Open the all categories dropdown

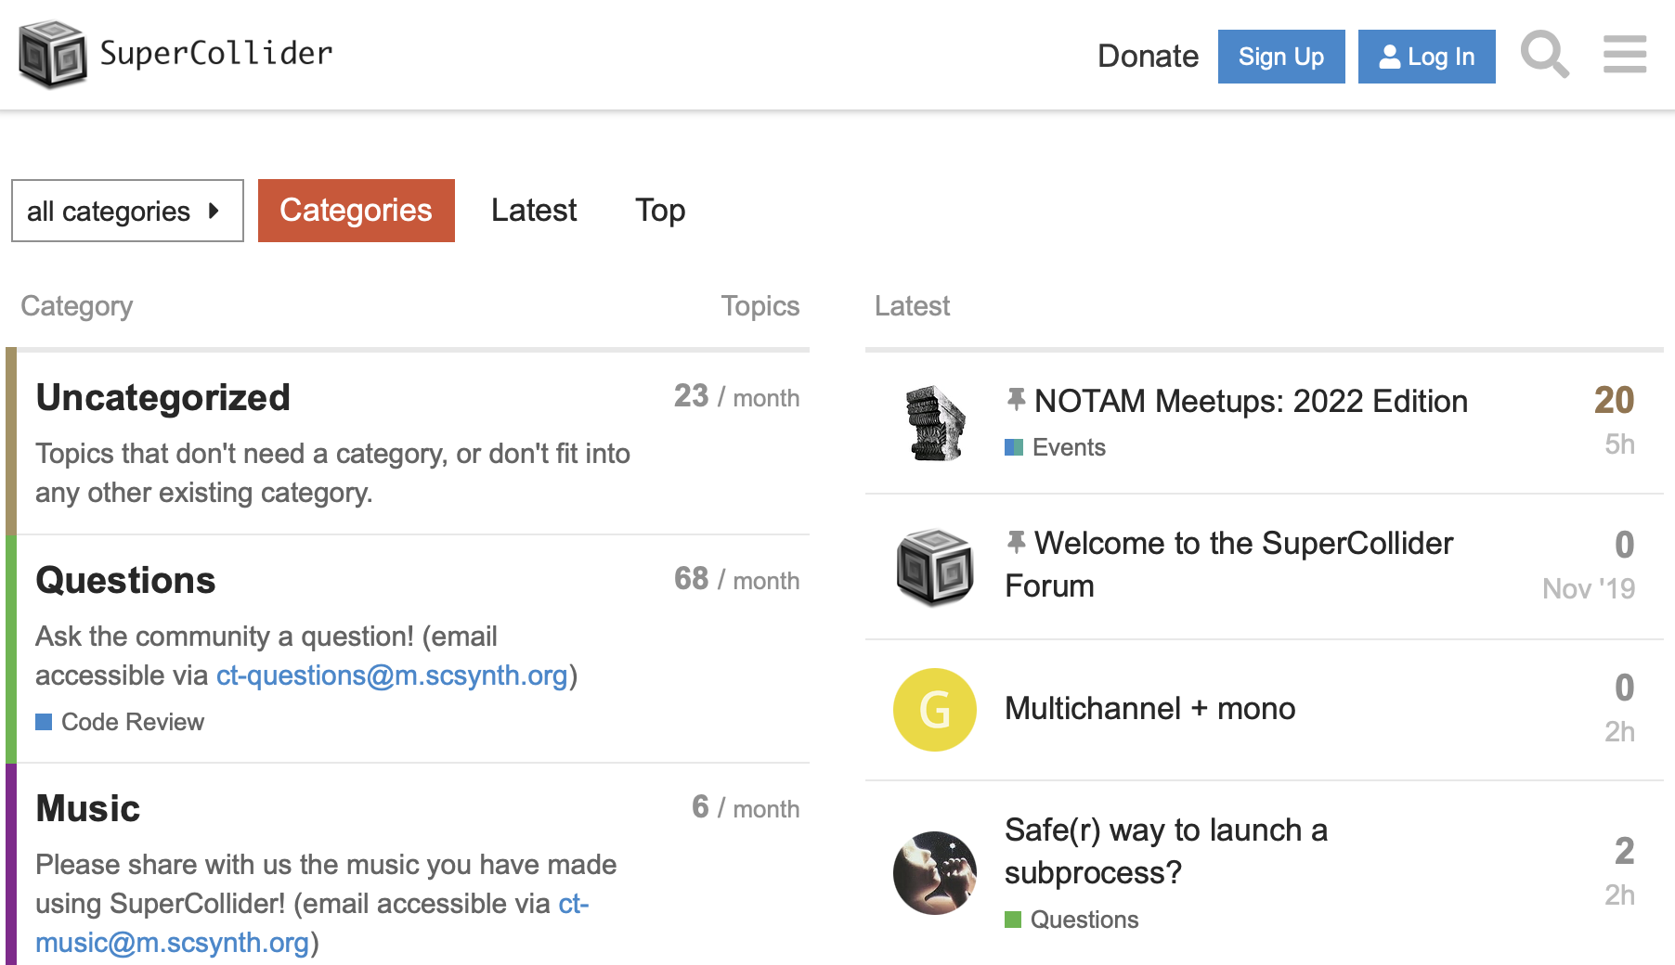127,211
